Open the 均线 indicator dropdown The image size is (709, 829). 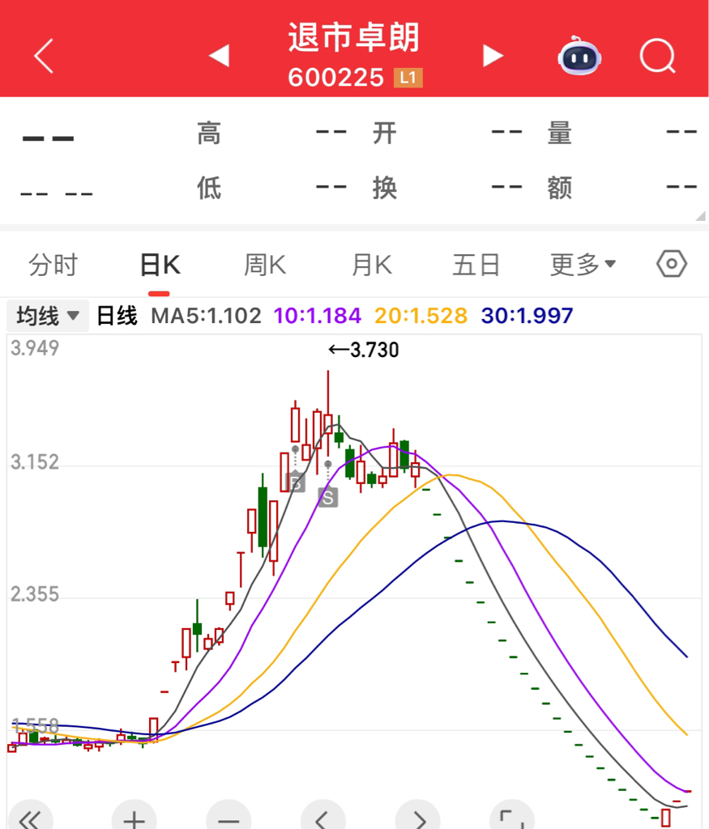48,317
